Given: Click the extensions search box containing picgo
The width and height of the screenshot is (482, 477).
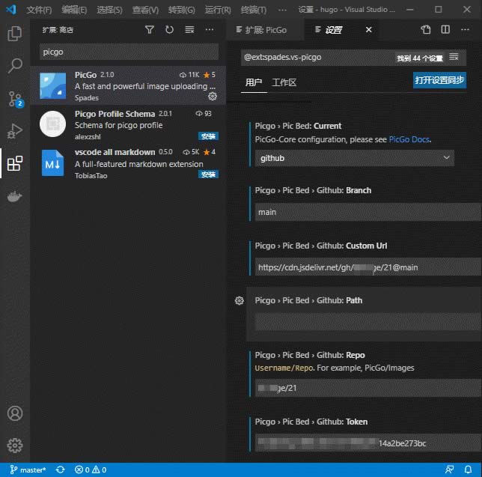Looking at the screenshot, I should click(x=129, y=52).
